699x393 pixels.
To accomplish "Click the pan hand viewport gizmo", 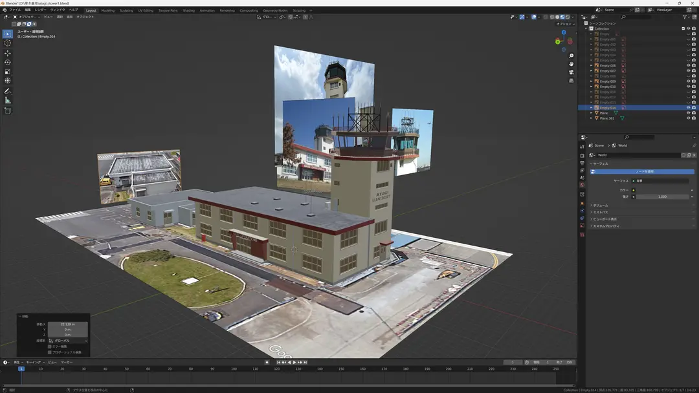I will coord(571,64).
